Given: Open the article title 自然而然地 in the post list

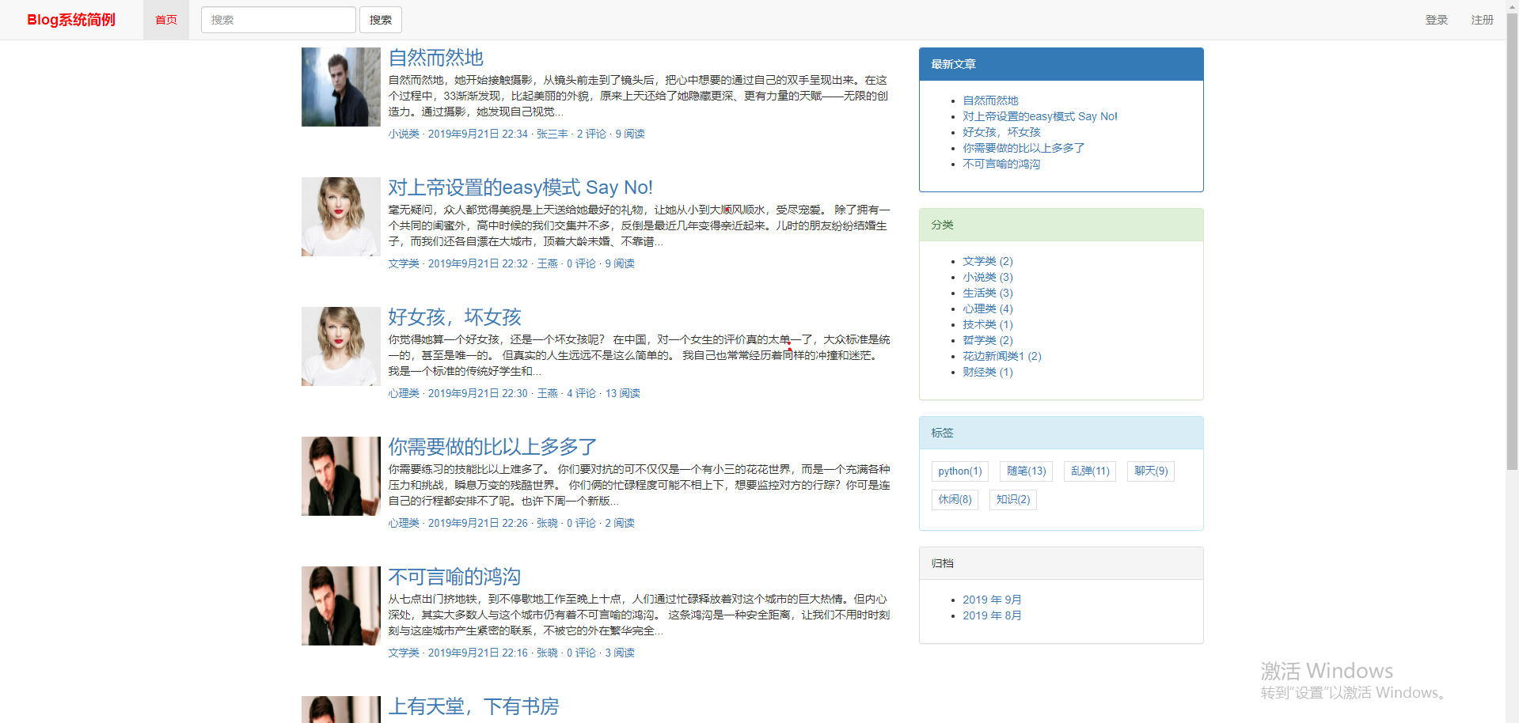Looking at the screenshot, I should tap(436, 58).
